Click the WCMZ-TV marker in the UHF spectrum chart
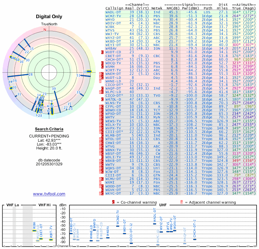This screenshot has height=249, width=259. [118, 226]
